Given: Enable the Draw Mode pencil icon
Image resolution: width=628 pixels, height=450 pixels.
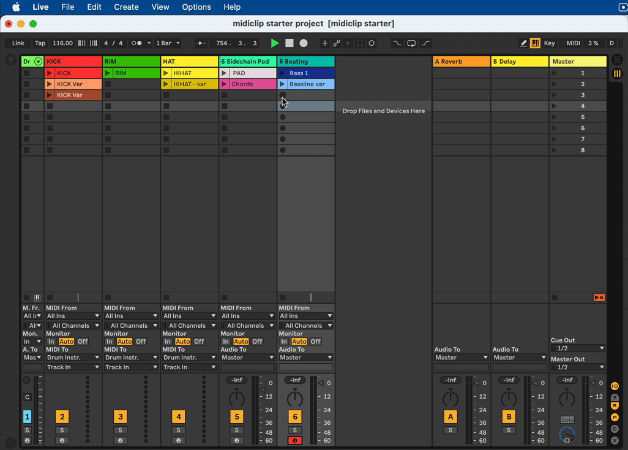Looking at the screenshot, I should click(x=523, y=43).
